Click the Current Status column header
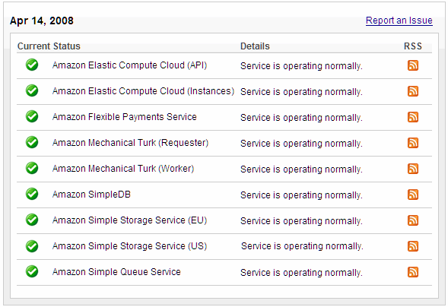448x307 pixels. [x=49, y=46]
